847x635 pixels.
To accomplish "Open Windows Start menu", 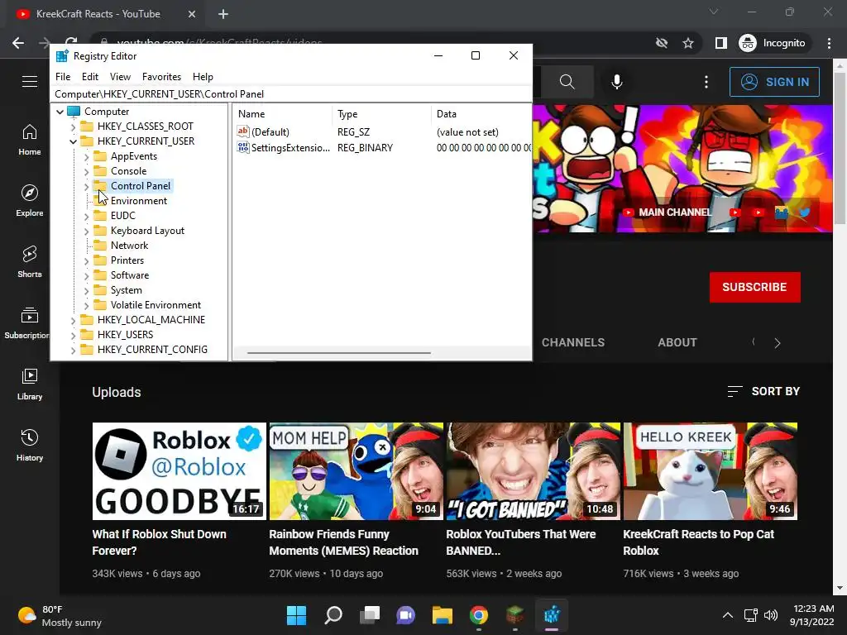I will 296,615.
